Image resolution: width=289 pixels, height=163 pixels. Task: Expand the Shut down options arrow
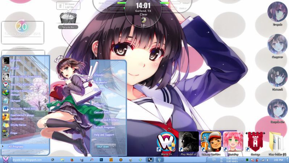click(114, 147)
